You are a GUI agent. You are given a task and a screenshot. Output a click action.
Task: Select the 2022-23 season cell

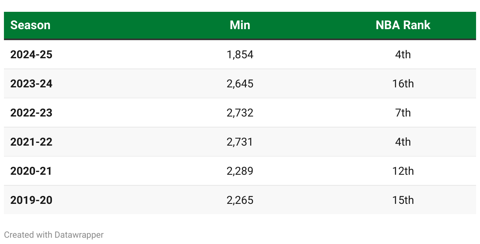click(31, 113)
